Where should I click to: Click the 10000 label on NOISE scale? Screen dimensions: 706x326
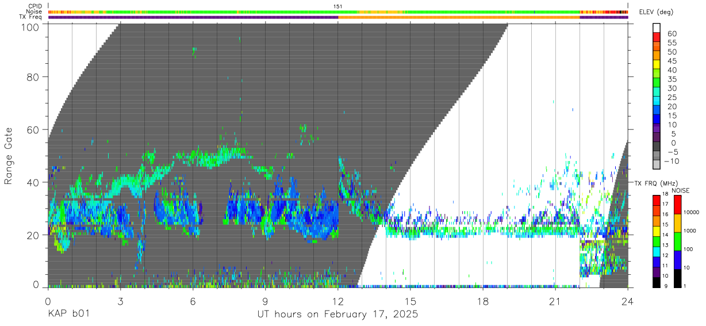tap(692, 212)
